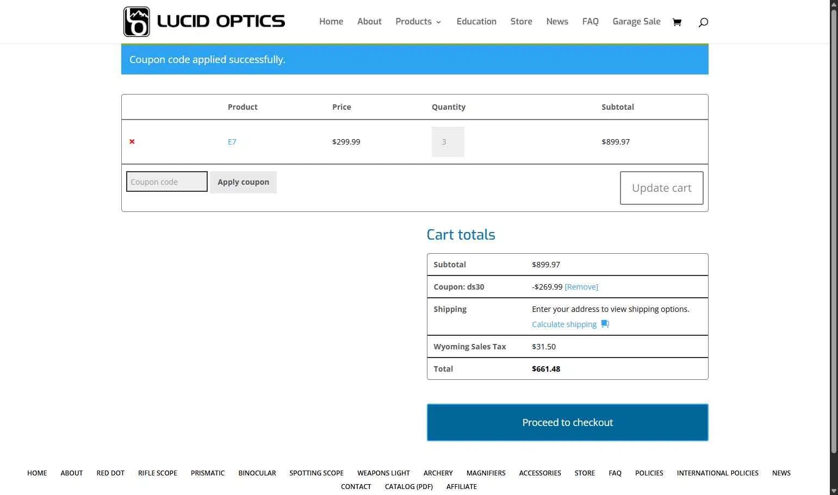
Task: Open STORE footer link
Action: [x=585, y=473]
